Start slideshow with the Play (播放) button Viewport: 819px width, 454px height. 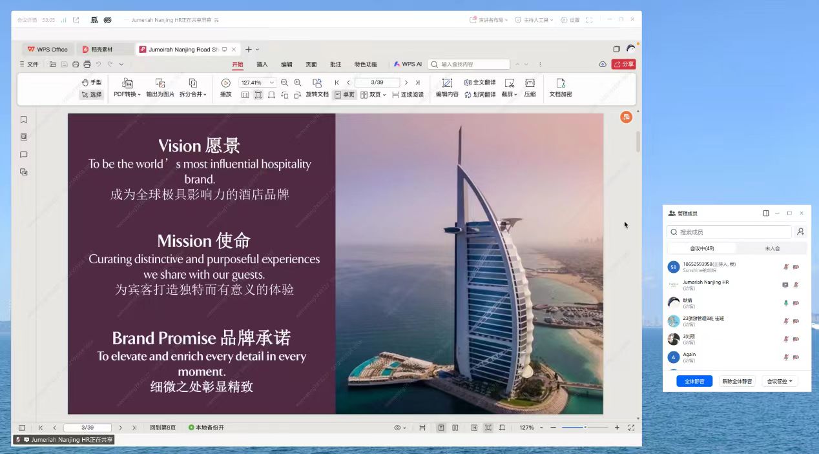tap(226, 88)
